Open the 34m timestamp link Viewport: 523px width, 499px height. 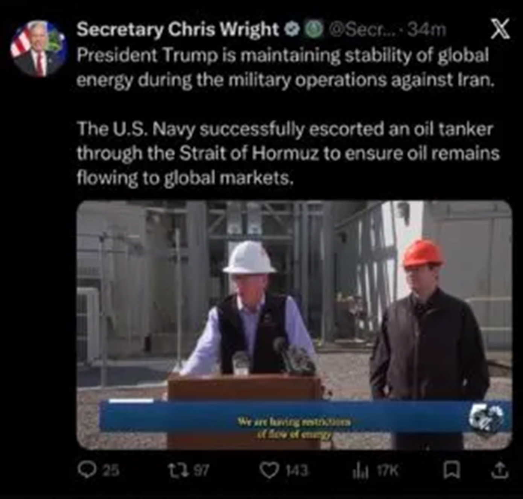click(427, 29)
